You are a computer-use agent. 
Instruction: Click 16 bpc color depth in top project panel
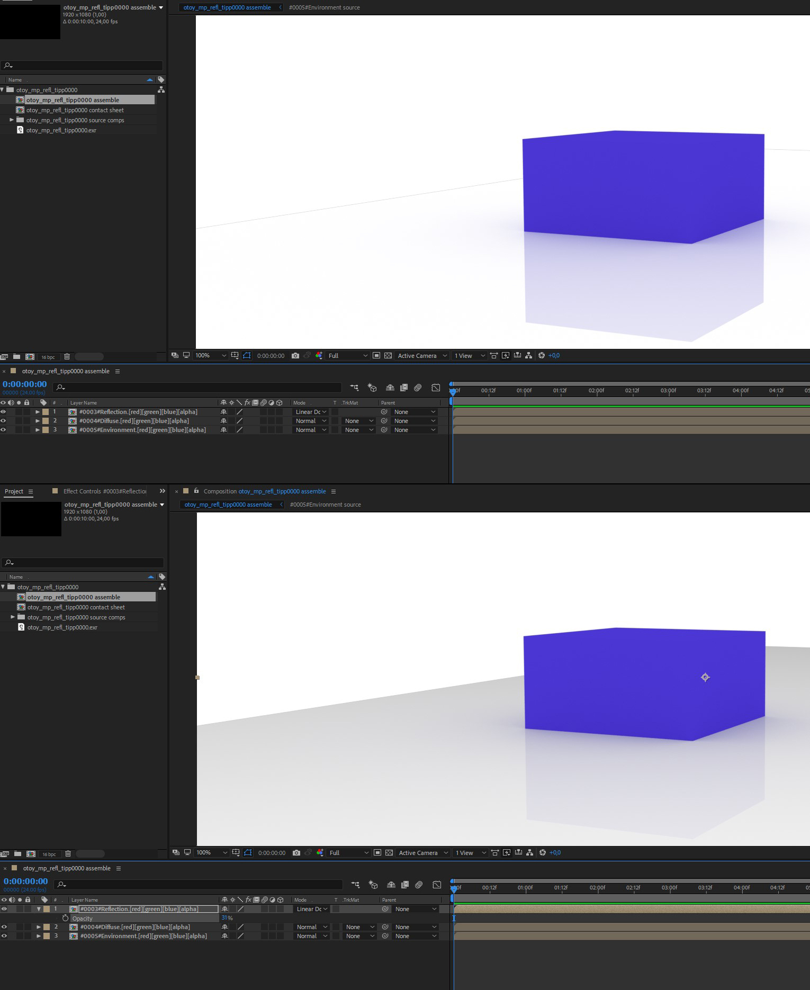48,357
